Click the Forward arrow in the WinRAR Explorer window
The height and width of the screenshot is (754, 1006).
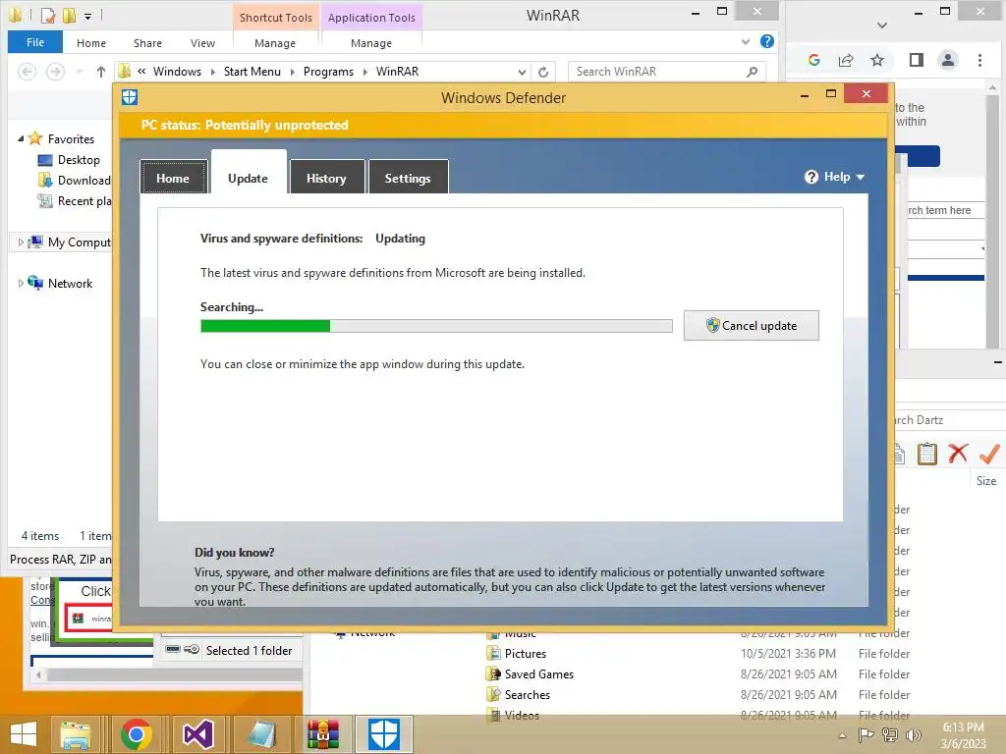coord(55,72)
